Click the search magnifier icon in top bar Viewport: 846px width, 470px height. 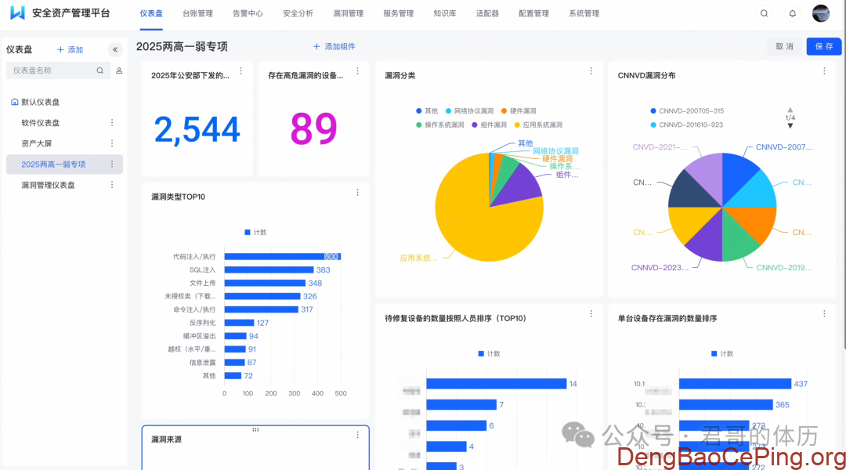pos(764,13)
